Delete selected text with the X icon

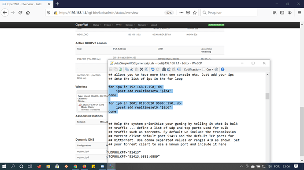tap(141, 69)
